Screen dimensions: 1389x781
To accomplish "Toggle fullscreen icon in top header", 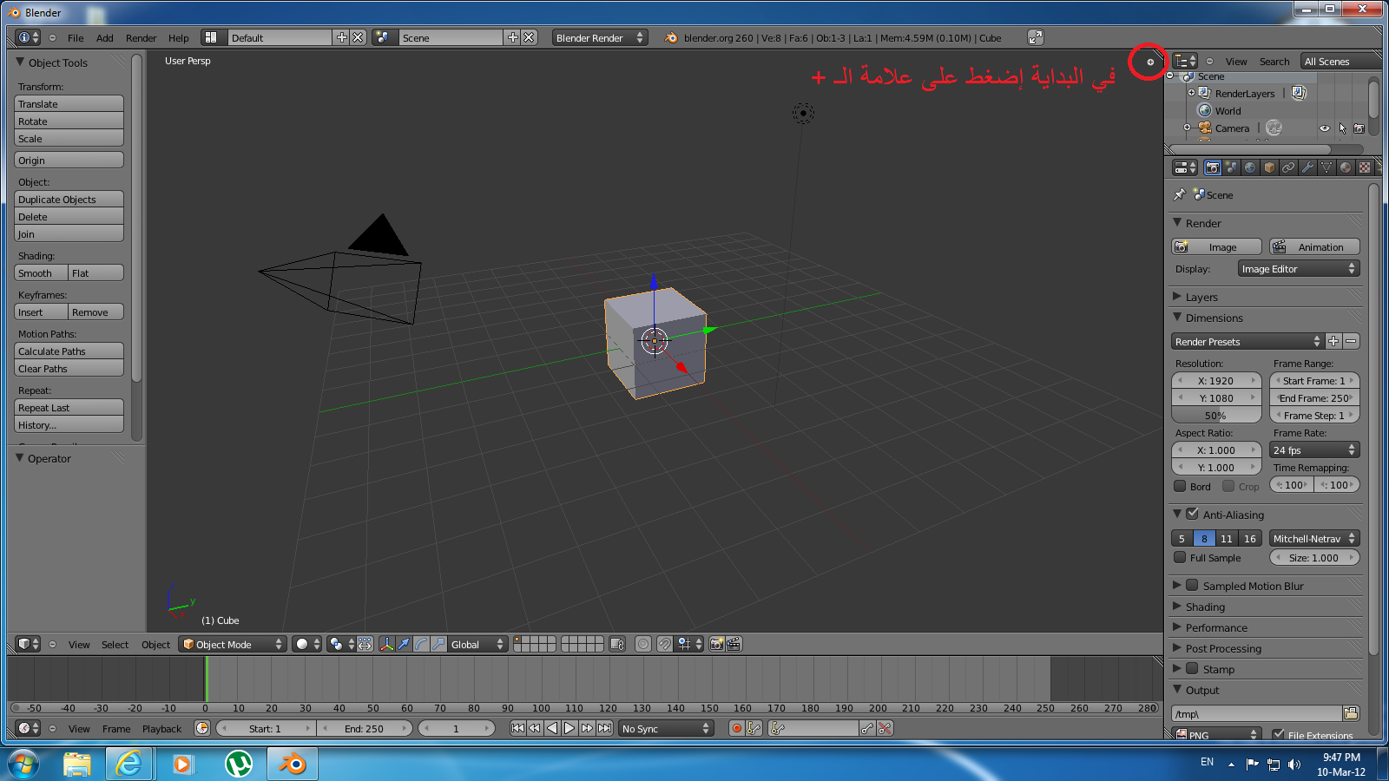I will pos(1035,37).
